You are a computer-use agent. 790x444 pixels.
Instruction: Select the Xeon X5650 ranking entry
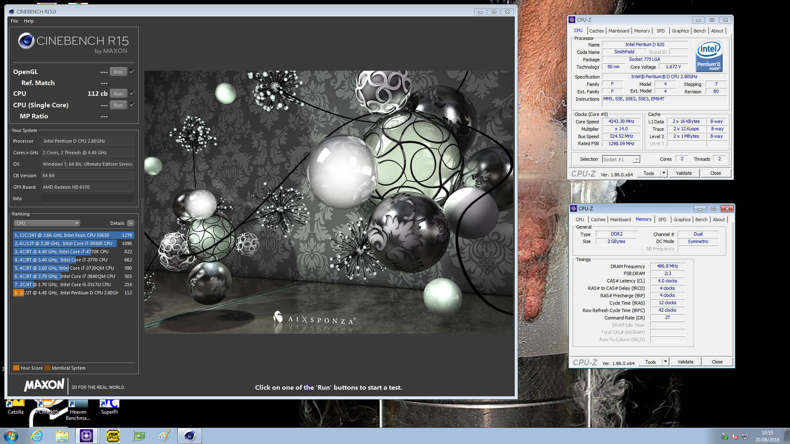tap(73, 235)
